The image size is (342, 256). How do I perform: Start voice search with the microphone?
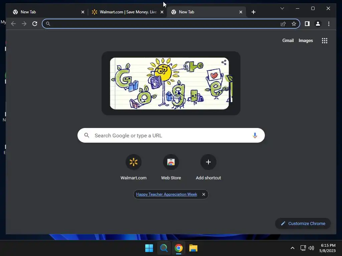(255, 135)
